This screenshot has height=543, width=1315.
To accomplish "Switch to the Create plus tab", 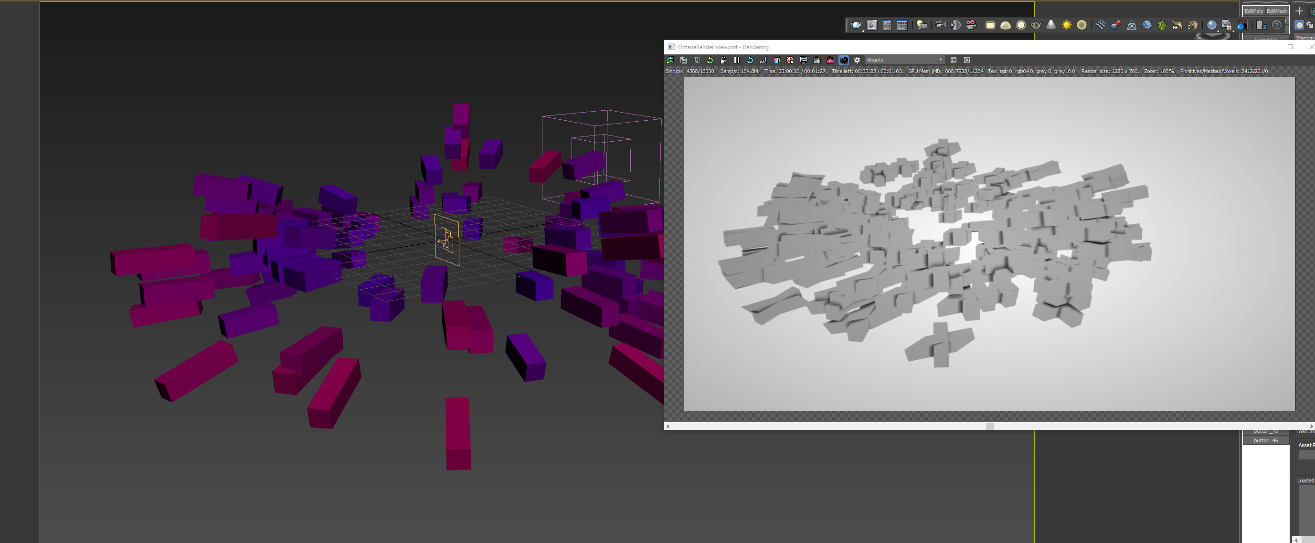I will tap(1299, 10).
